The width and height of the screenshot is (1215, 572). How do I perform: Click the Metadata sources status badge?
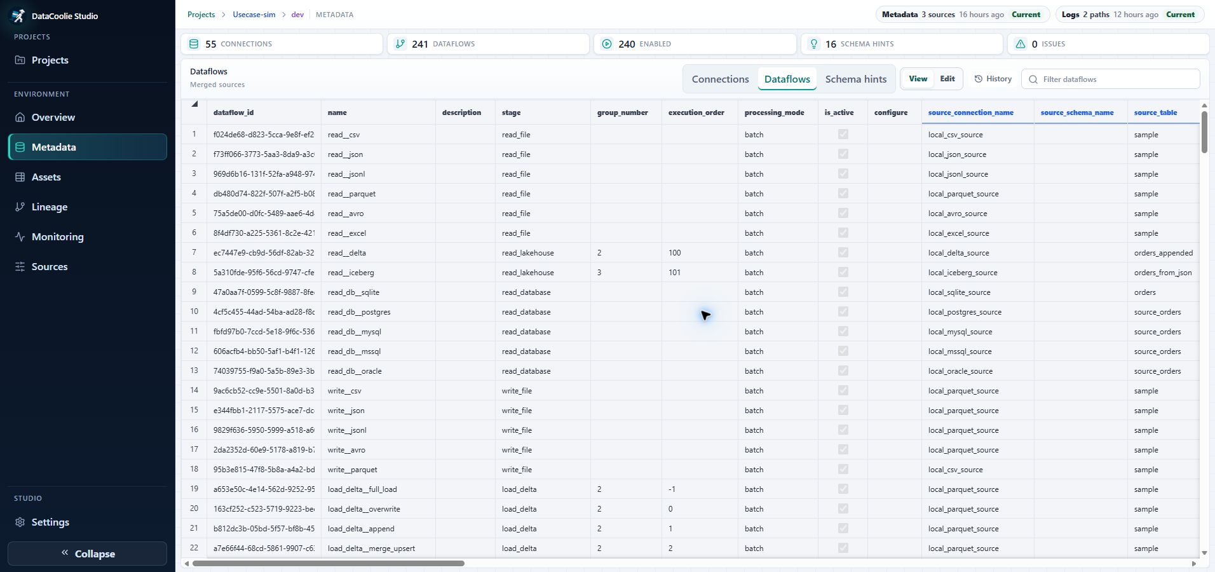[x=962, y=15]
